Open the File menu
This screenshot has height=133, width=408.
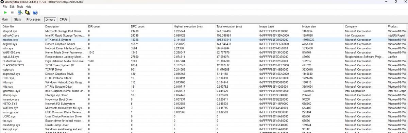[x=4, y=6]
